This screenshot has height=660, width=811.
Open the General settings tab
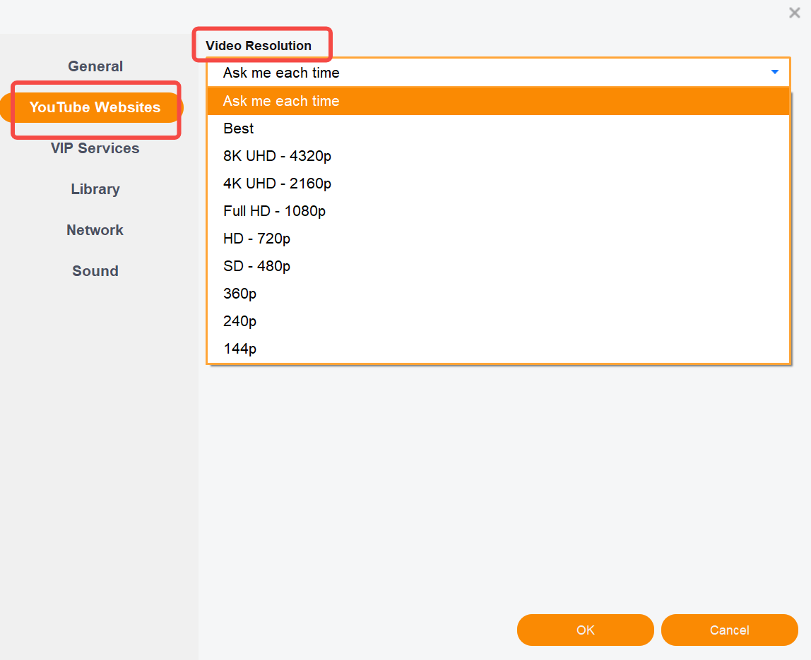(95, 66)
